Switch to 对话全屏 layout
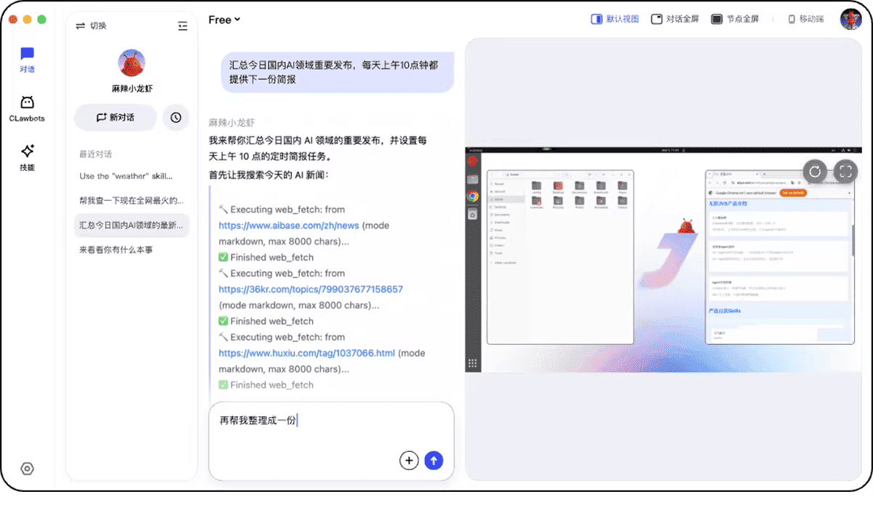 coord(674,20)
